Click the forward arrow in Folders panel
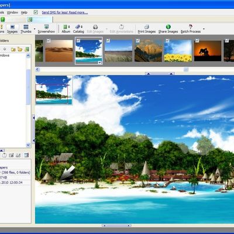The width and height of the screenshot is (234, 234). [5, 49]
